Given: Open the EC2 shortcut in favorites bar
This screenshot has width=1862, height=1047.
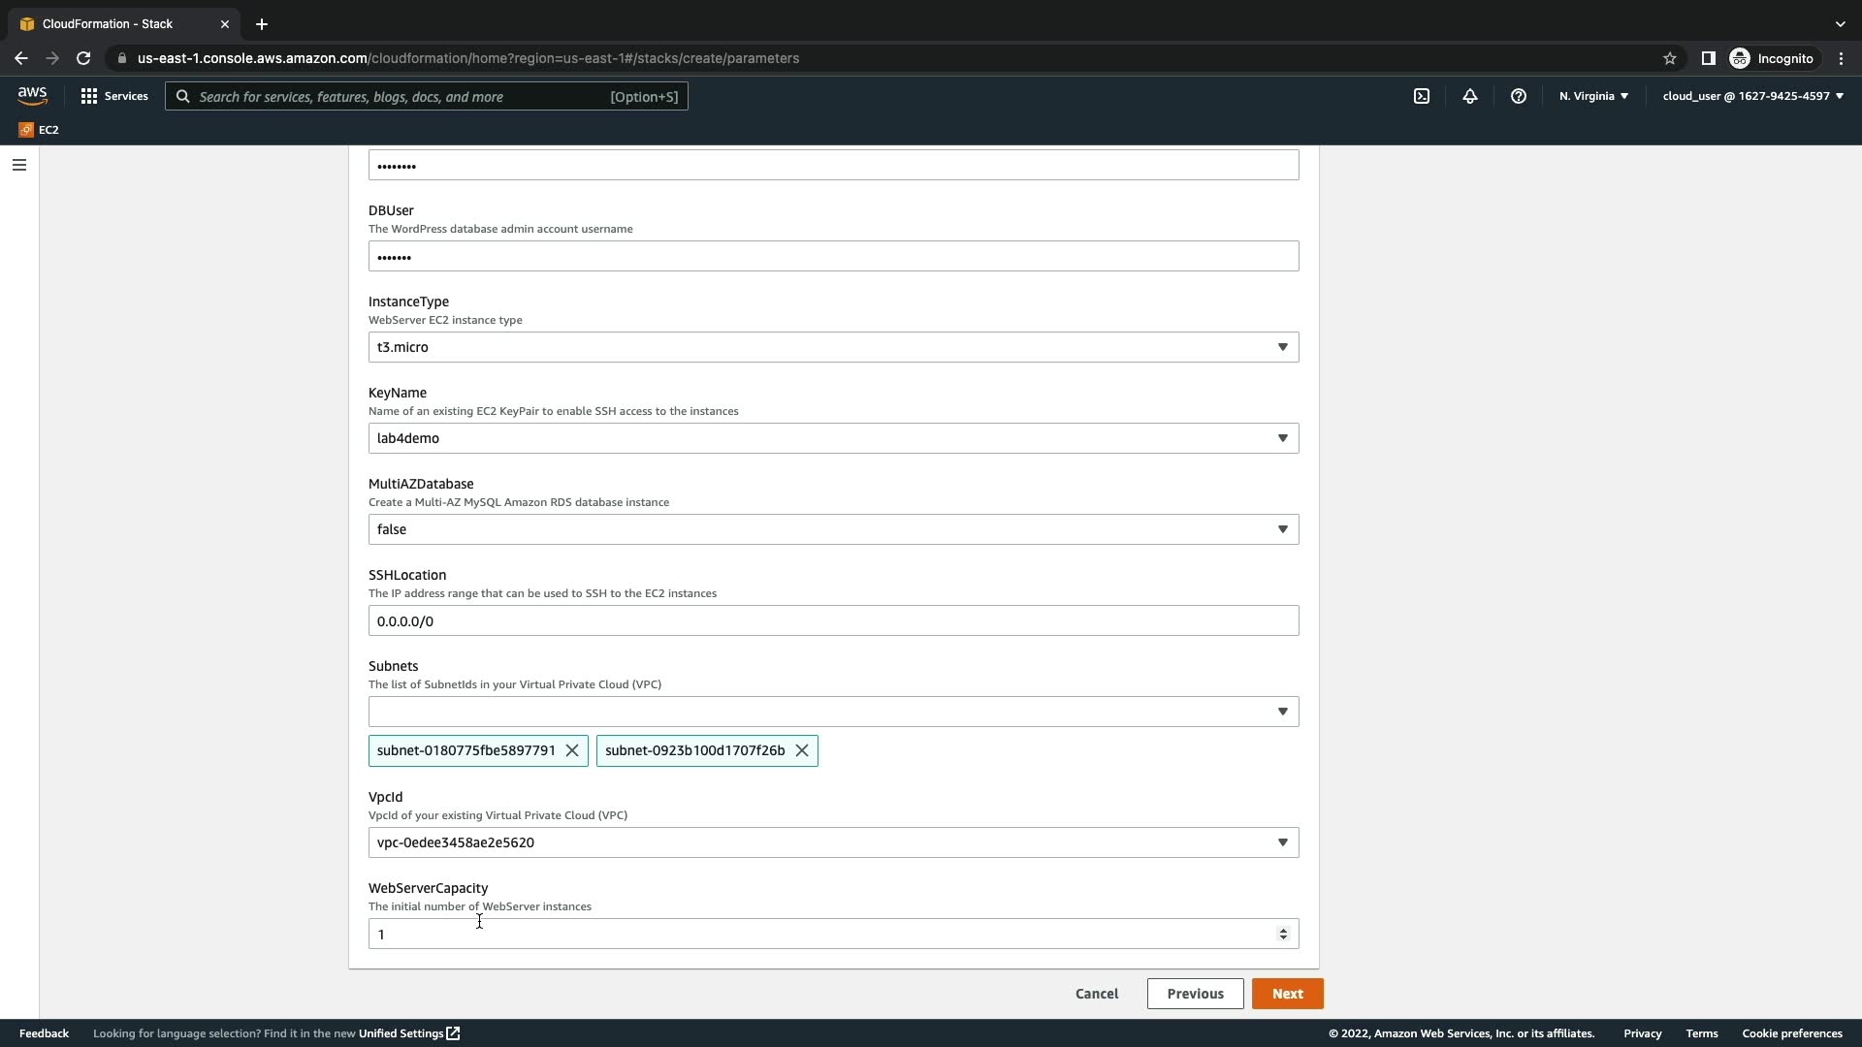Looking at the screenshot, I should (39, 130).
